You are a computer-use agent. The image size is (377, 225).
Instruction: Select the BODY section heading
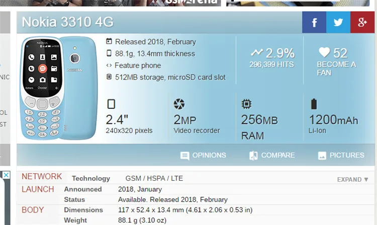[33, 210]
